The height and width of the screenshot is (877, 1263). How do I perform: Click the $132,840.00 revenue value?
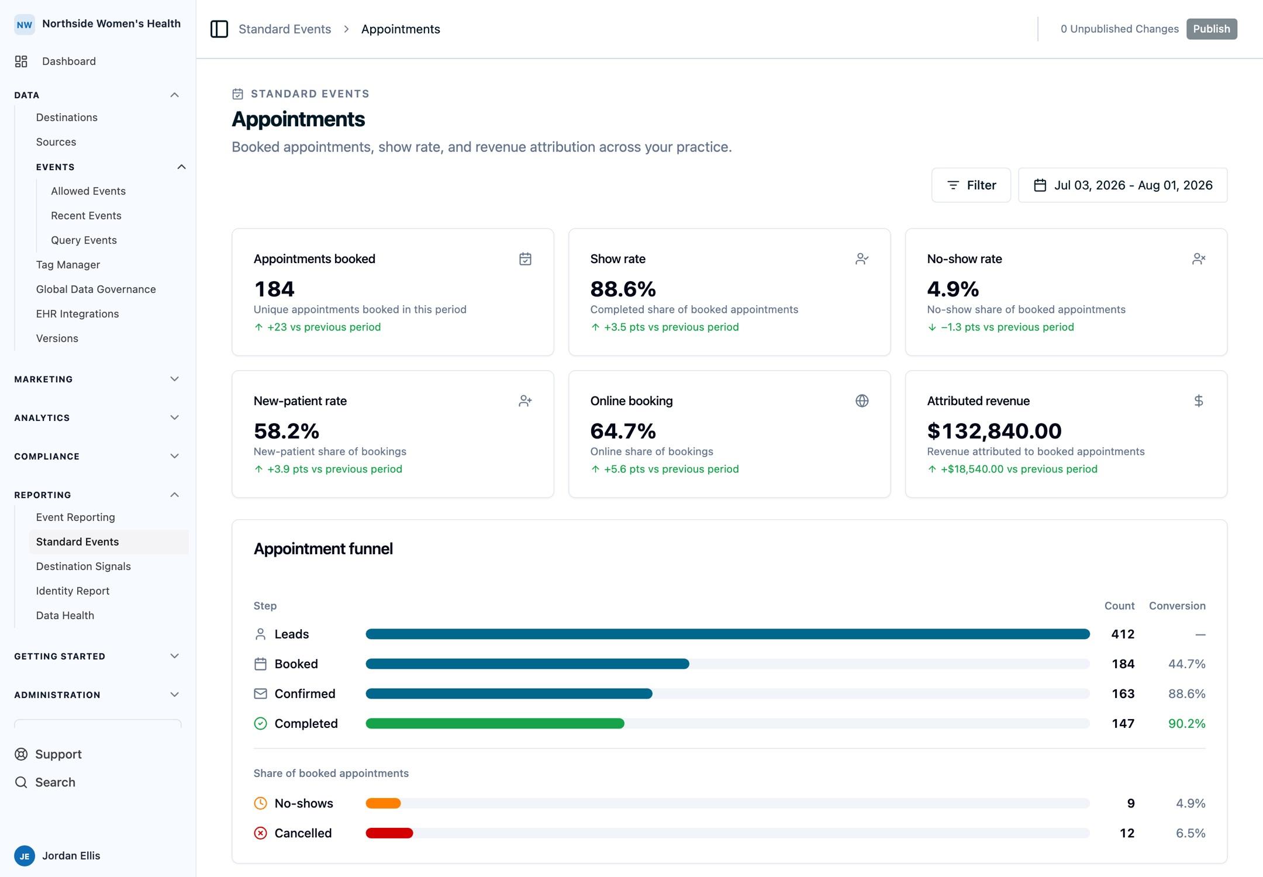[x=994, y=431]
